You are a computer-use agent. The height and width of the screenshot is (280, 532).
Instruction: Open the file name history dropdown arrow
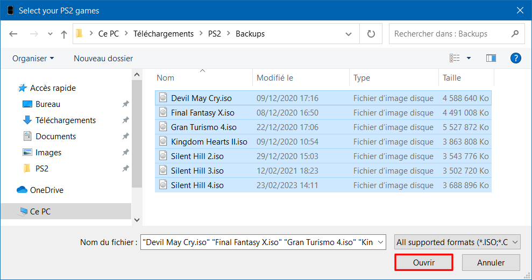tap(380, 242)
